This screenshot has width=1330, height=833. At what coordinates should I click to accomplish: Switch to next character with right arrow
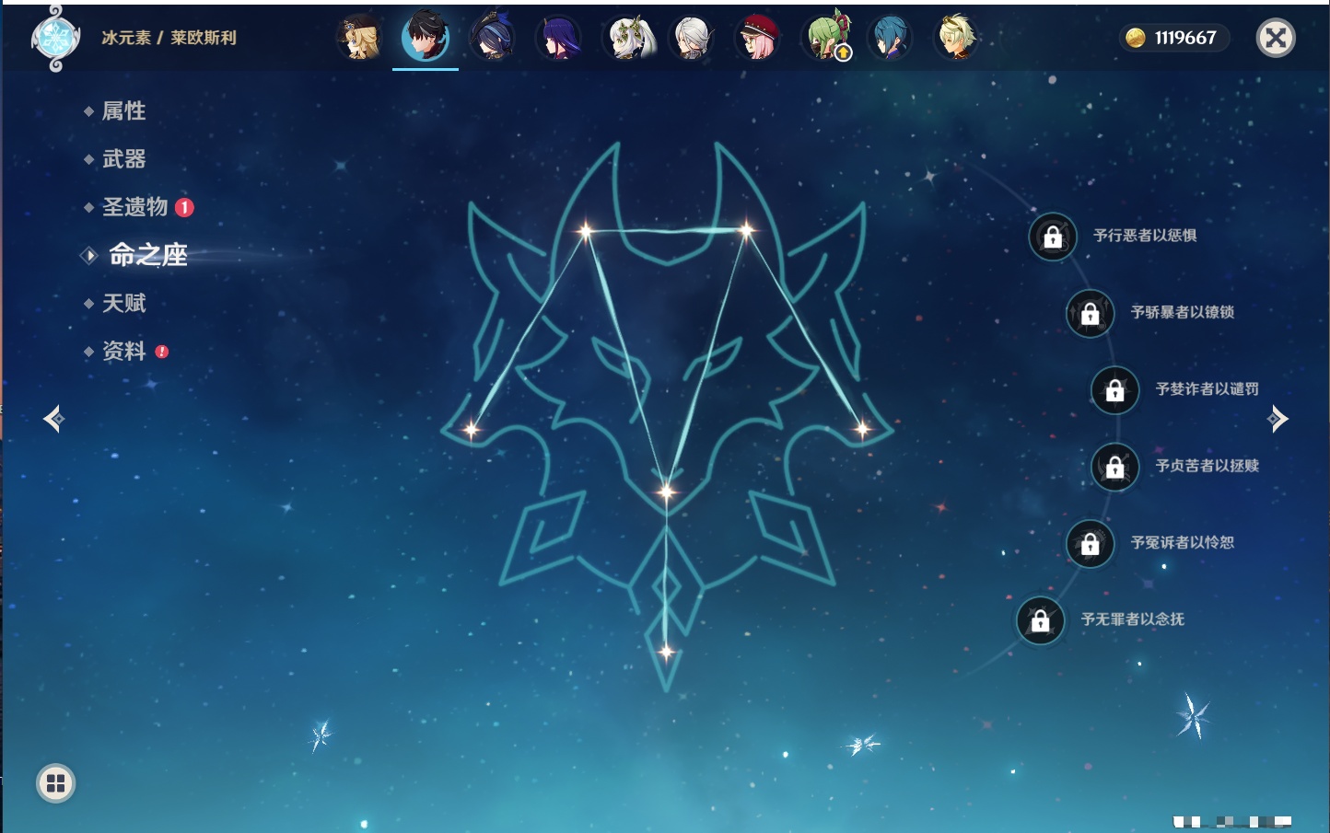tap(1277, 419)
